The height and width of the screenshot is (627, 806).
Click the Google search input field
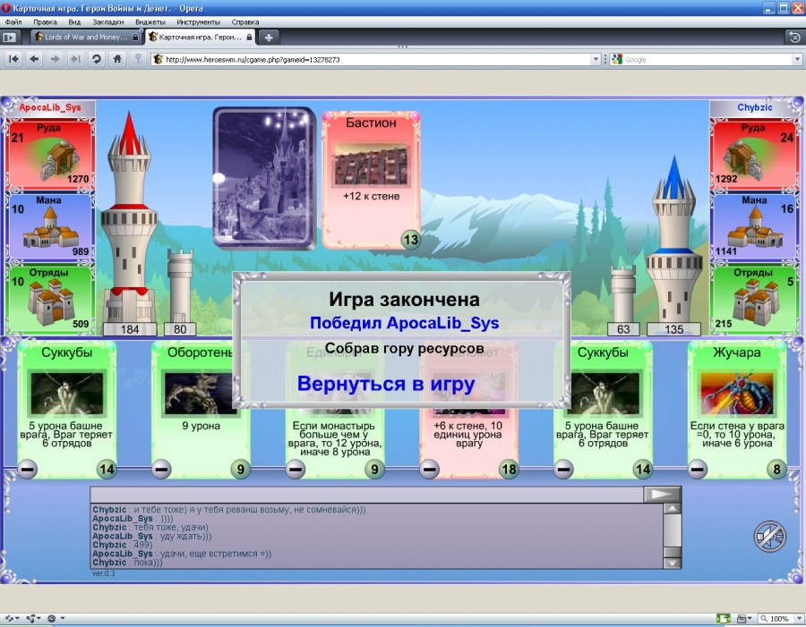tap(707, 59)
